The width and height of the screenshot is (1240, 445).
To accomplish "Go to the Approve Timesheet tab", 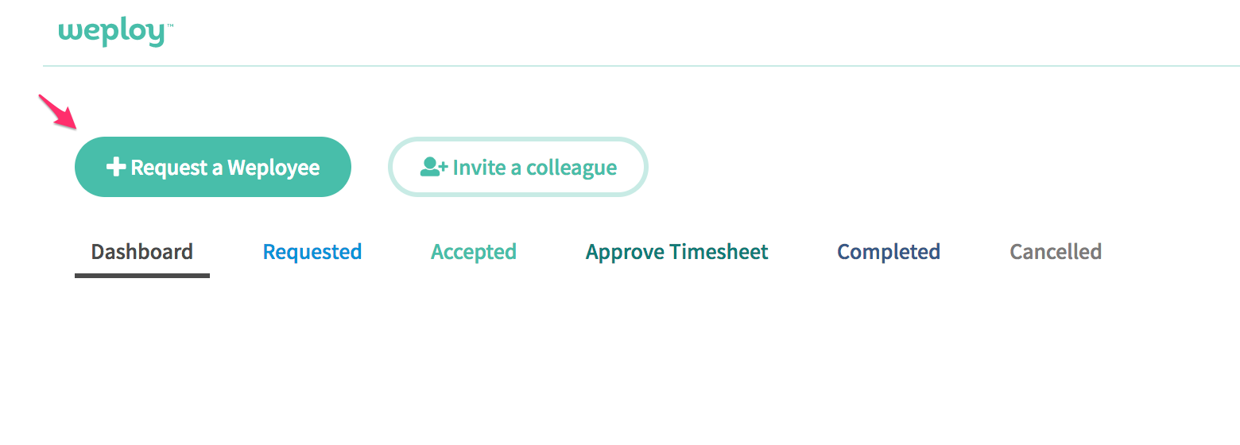I will coord(677,252).
